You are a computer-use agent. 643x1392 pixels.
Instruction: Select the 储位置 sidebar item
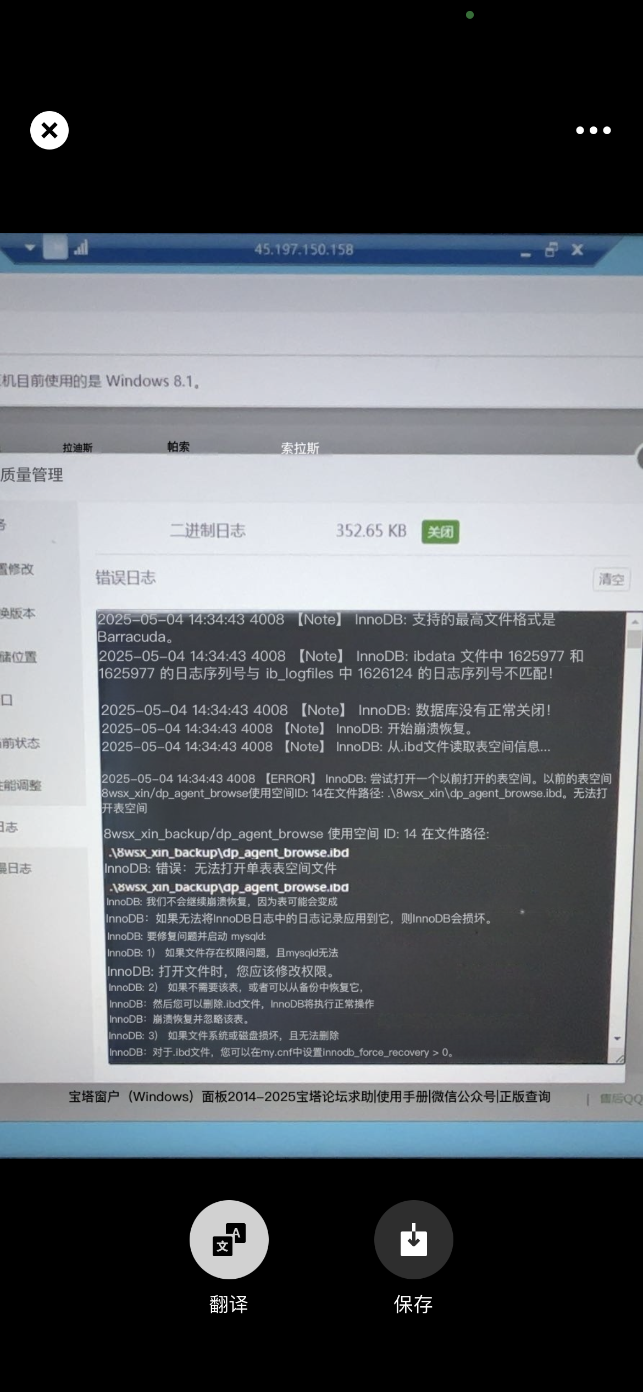point(18,657)
